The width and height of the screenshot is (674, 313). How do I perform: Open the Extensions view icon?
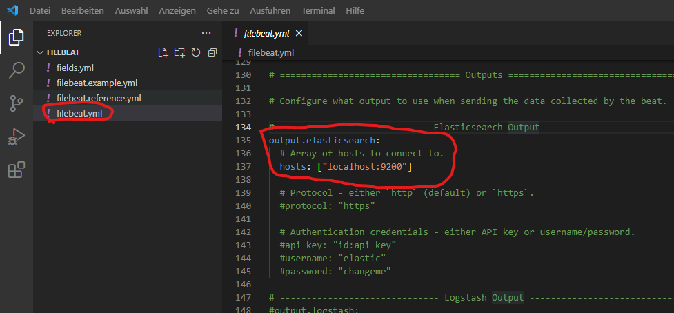[x=17, y=170]
